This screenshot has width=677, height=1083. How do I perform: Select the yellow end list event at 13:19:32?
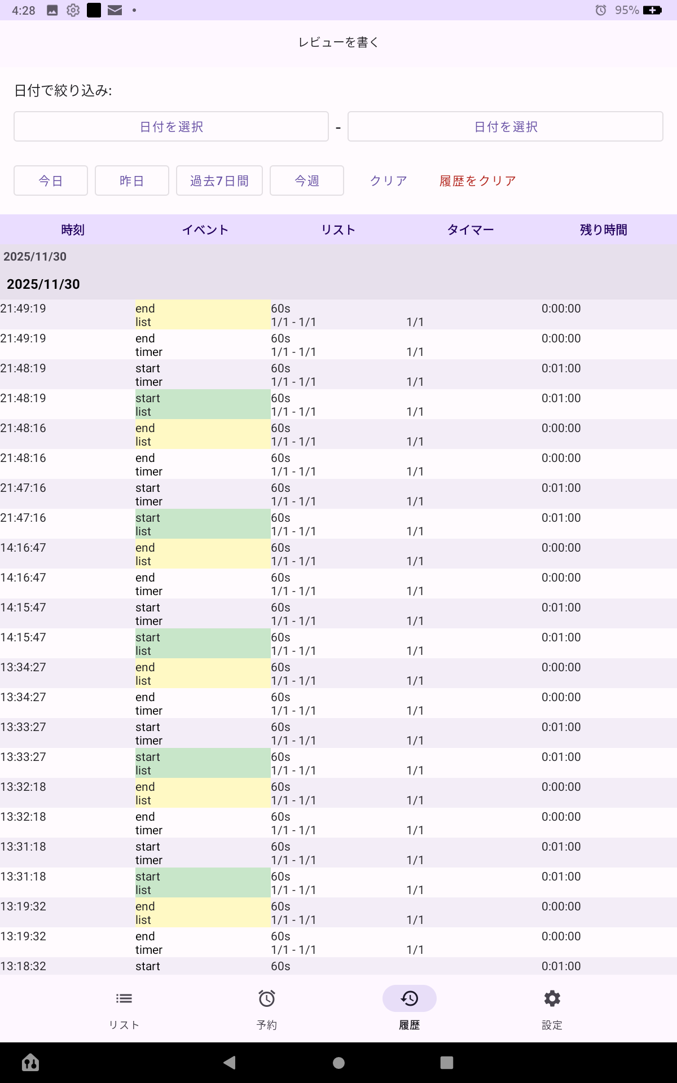click(x=203, y=913)
